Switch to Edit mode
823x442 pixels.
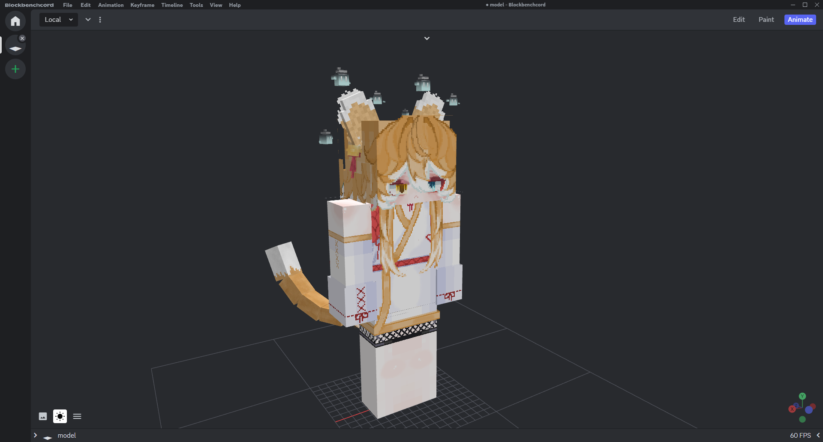click(x=739, y=20)
